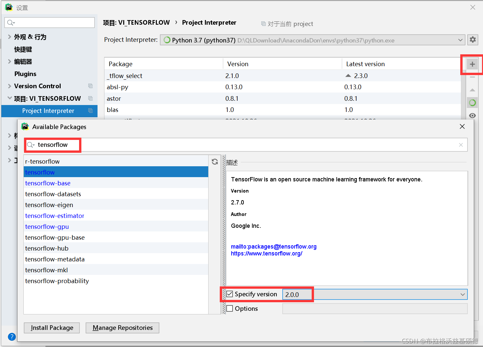Screen dimensions: 483x347
Task: Close the Available Packages dialog
Action: coord(462,126)
